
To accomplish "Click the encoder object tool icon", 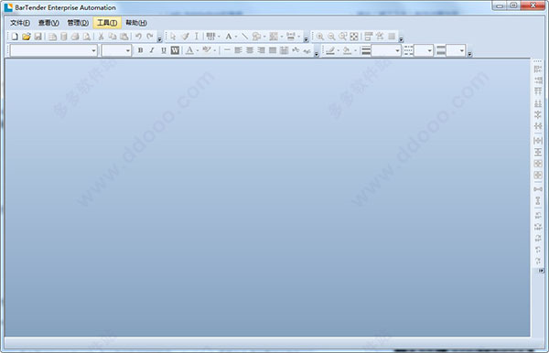I will (291, 37).
